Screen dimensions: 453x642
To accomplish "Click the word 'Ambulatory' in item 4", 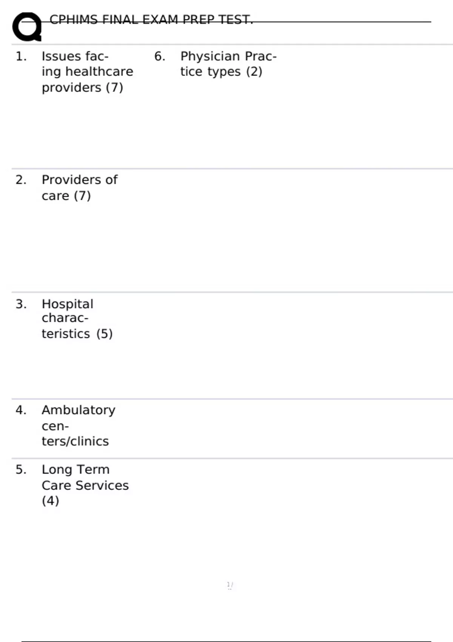I will (79, 410).
